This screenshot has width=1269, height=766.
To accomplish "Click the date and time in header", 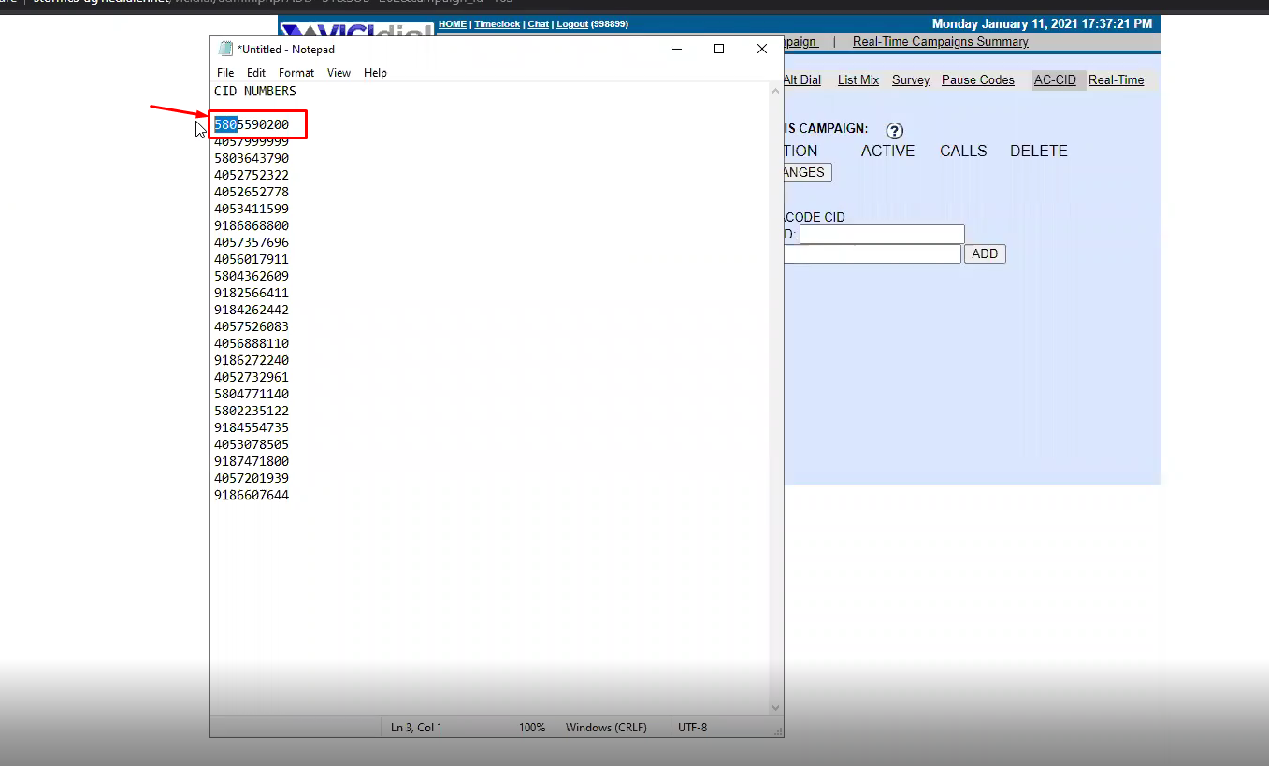I will pyautogui.click(x=1043, y=24).
